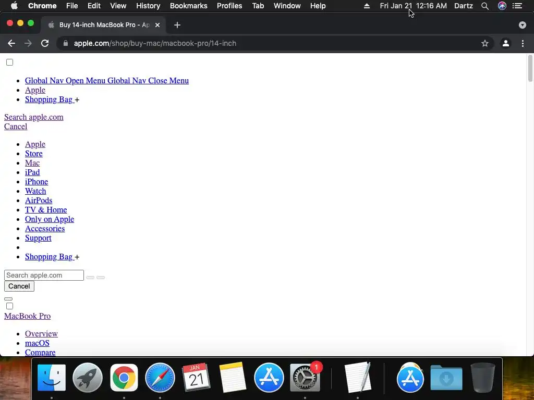This screenshot has height=400, width=534.
Task: Open the Only on Apple link
Action: click(x=50, y=219)
